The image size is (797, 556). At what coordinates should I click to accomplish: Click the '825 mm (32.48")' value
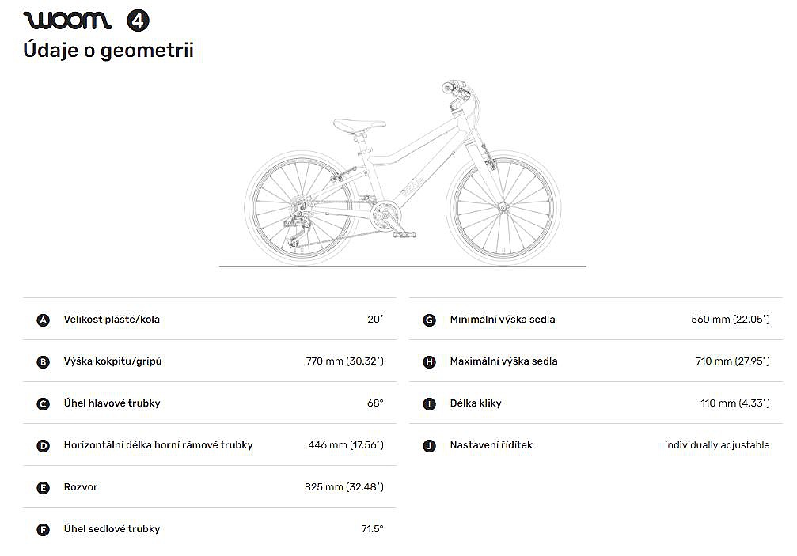click(344, 487)
